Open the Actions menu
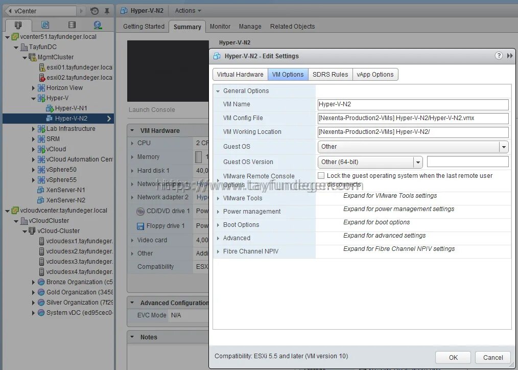The image size is (518, 370). coord(187,11)
